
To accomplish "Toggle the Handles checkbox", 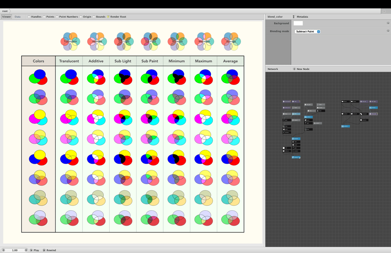I will (29, 17).
